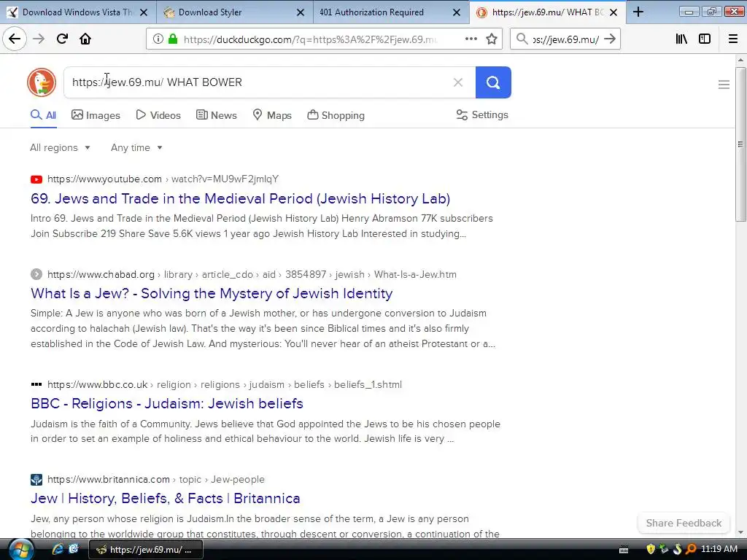
Task: Click the blue magnifier search button
Action: tap(493, 82)
